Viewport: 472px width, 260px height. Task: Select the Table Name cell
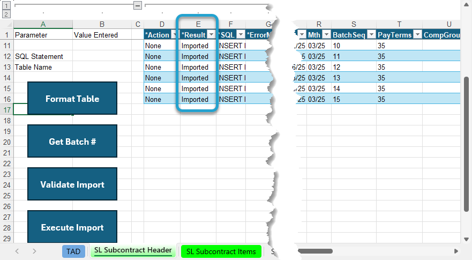click(x=43, y=67)
